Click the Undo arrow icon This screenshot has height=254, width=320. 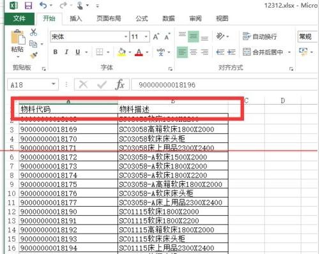coord(43,5)
